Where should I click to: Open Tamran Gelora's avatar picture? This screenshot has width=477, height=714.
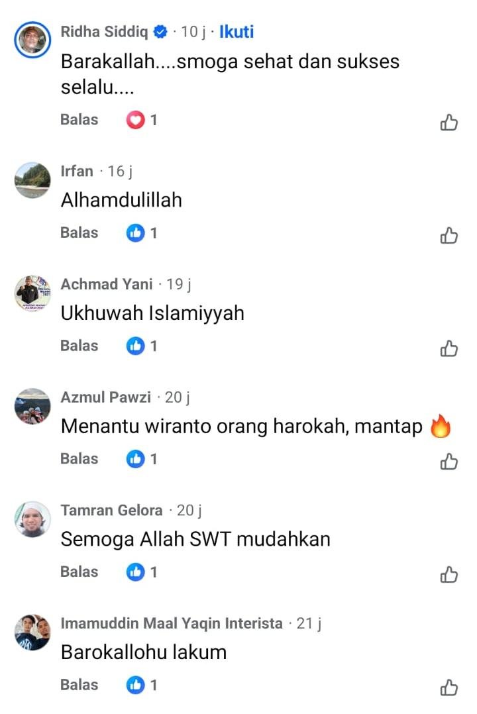tap(32, 519)
